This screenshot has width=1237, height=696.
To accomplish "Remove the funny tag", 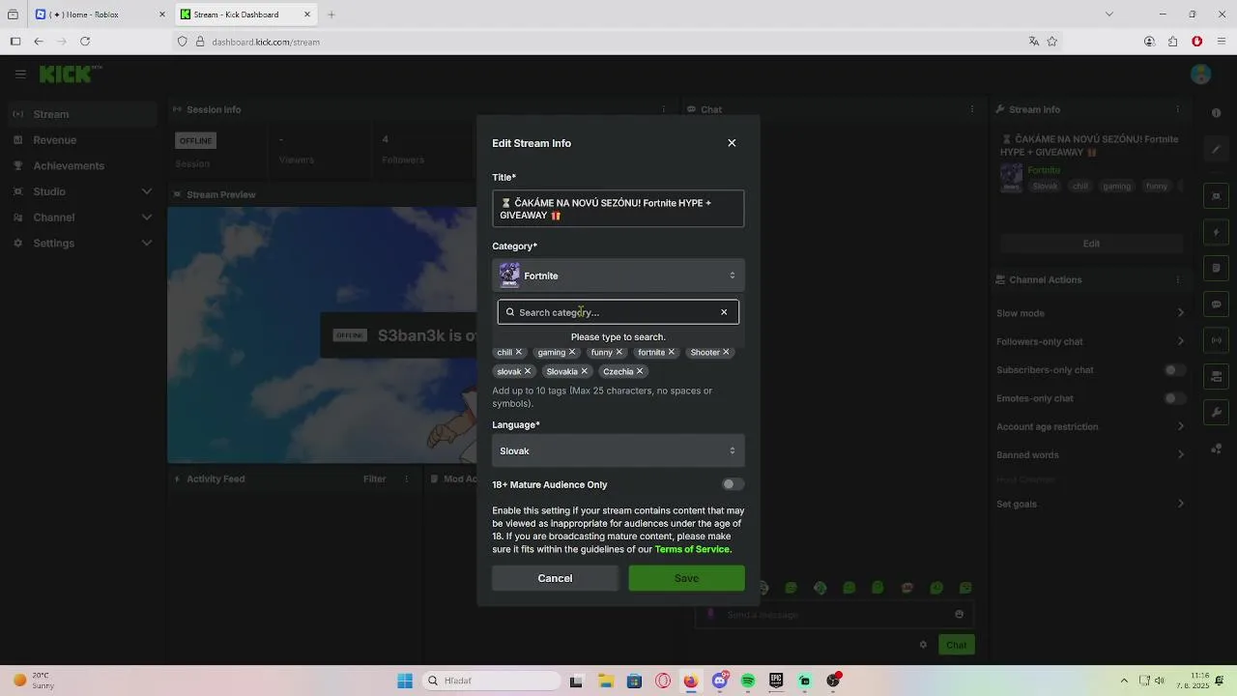I will [x=619, y=352].
